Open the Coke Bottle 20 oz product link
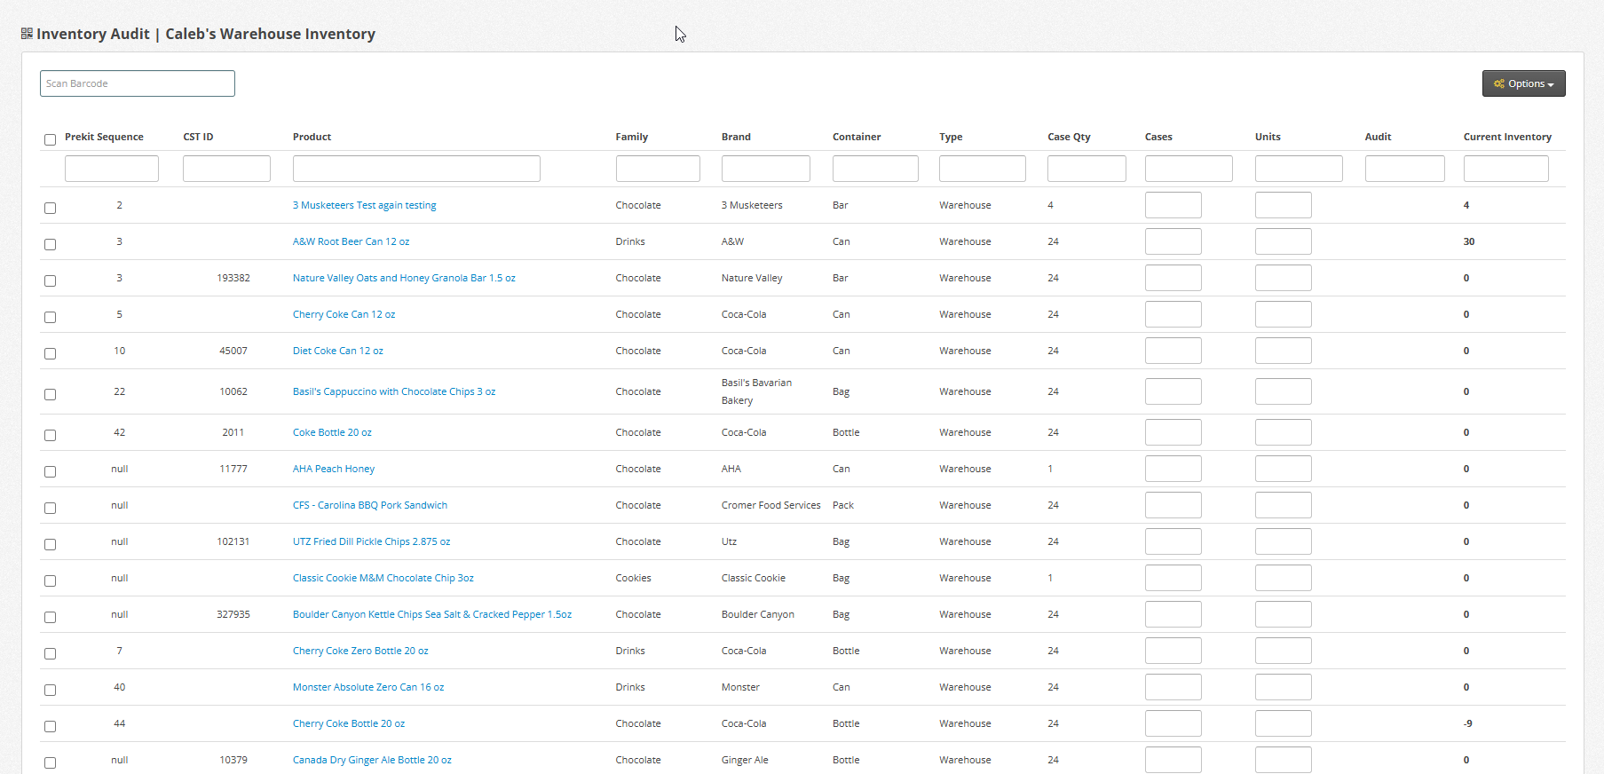 [332, 432]
